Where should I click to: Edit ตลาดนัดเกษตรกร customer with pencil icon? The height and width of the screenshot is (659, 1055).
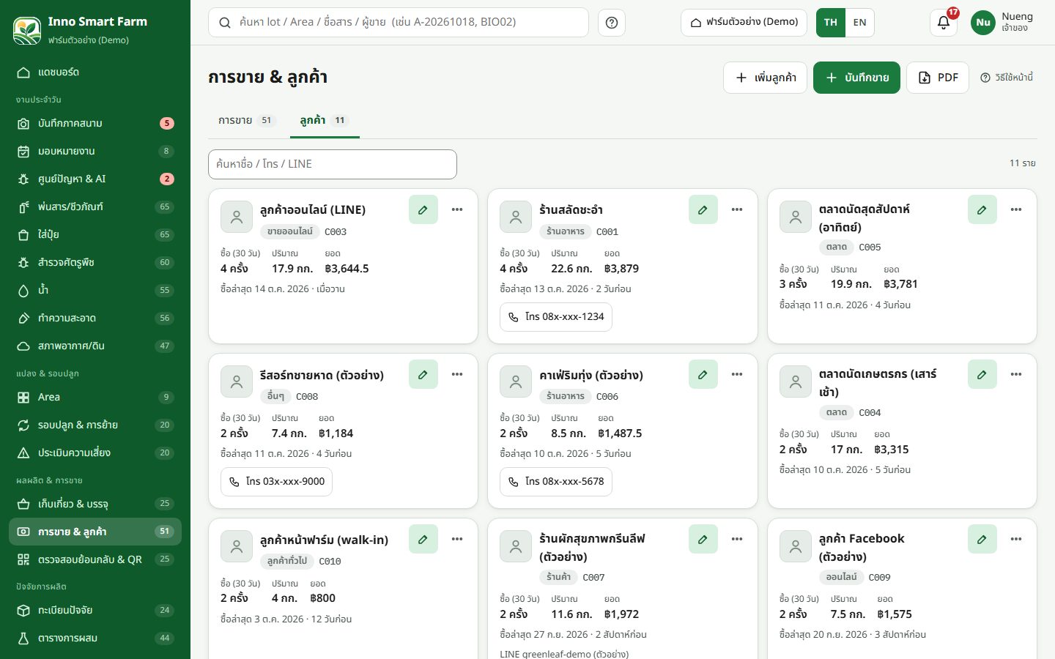click(x=982, y=374)
